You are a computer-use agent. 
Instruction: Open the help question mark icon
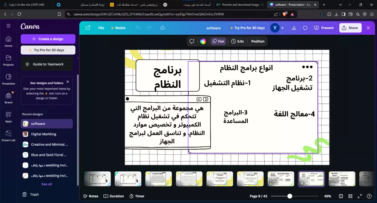pos(369,196)
